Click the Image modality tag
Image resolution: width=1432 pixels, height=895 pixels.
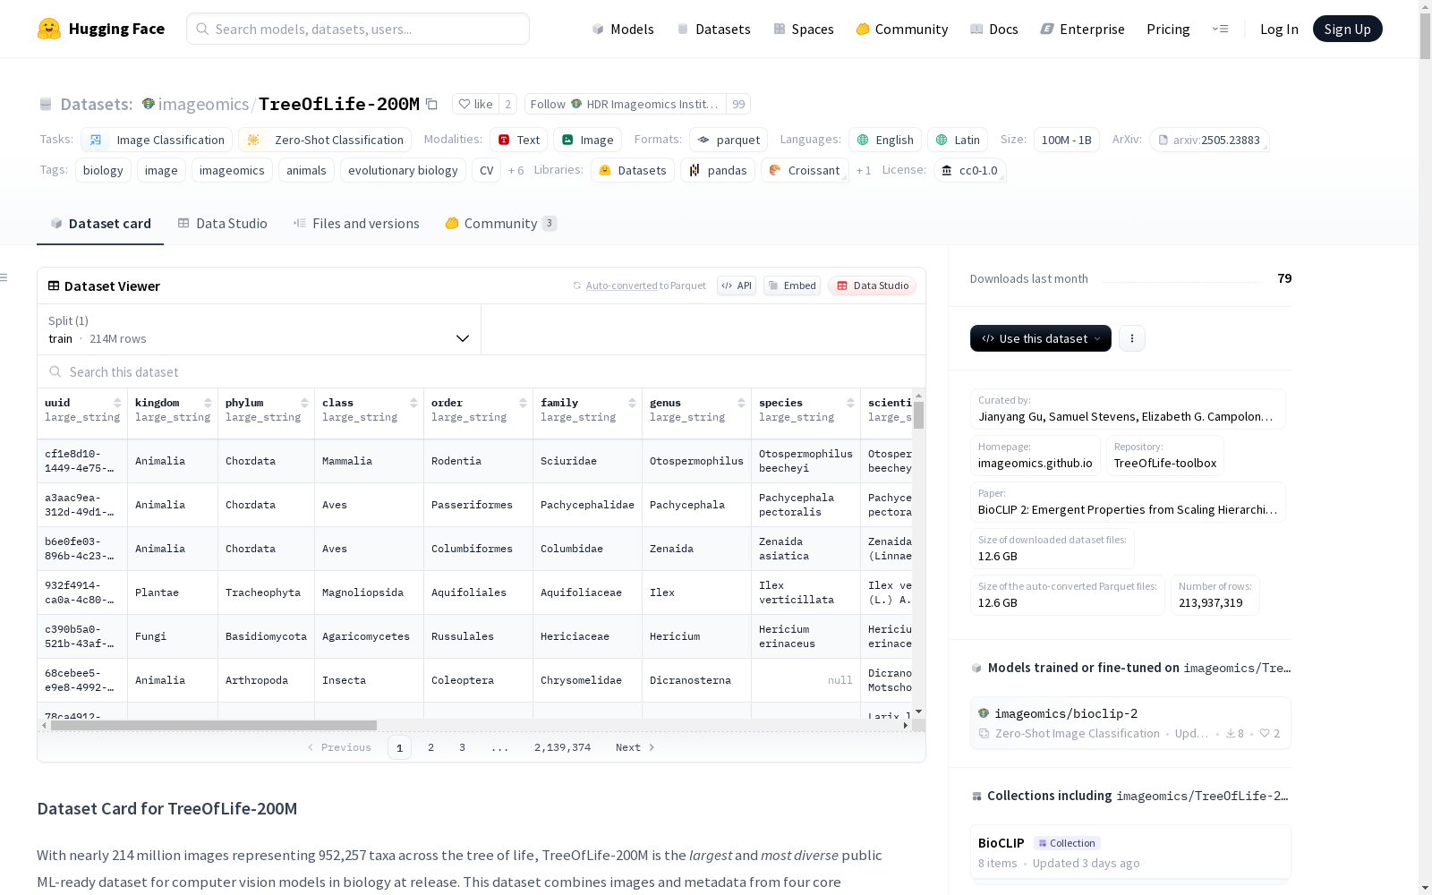[x=587, y=140]
